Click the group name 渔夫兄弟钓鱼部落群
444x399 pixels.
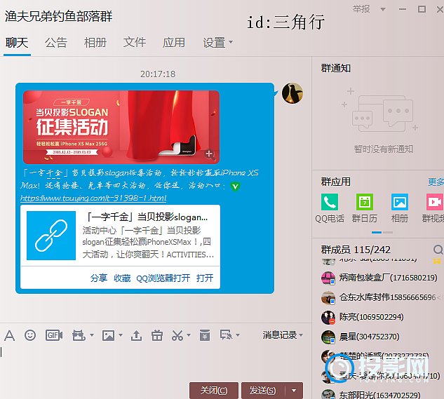pos(59,16)
